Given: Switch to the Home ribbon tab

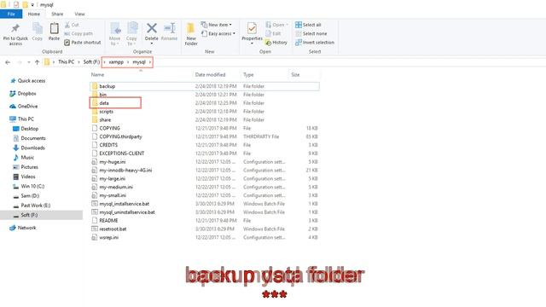Looking at the screenshot, I should 34,14.
